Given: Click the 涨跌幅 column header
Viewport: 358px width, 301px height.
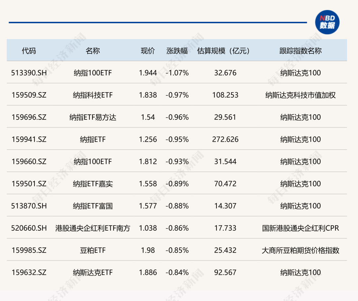Looking at the screenshot, I should coord(177,51).
